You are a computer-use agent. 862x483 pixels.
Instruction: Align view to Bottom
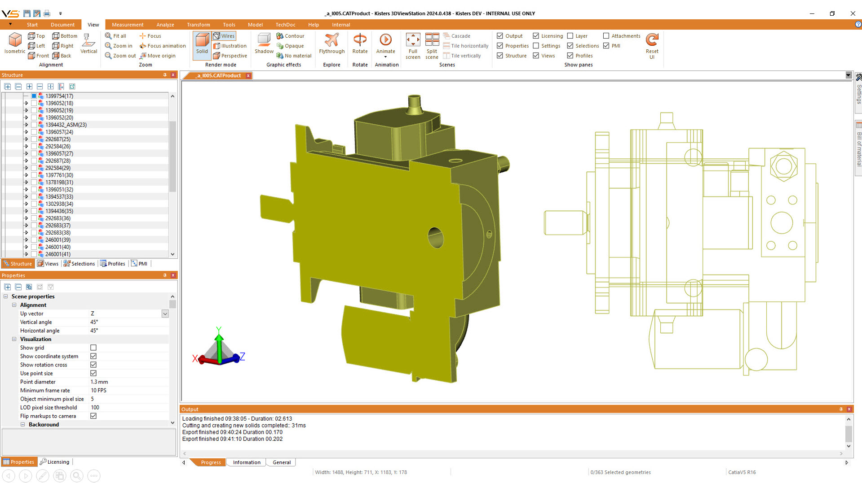pos(65,36)
